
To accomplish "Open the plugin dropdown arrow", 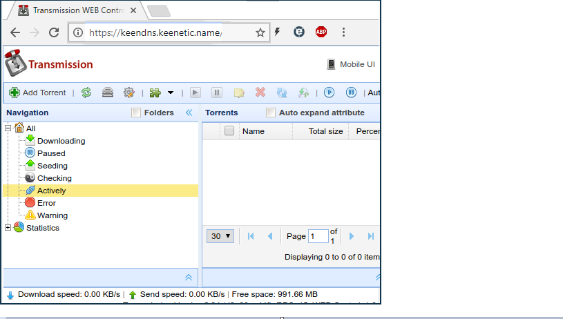I will pos(171,93).
